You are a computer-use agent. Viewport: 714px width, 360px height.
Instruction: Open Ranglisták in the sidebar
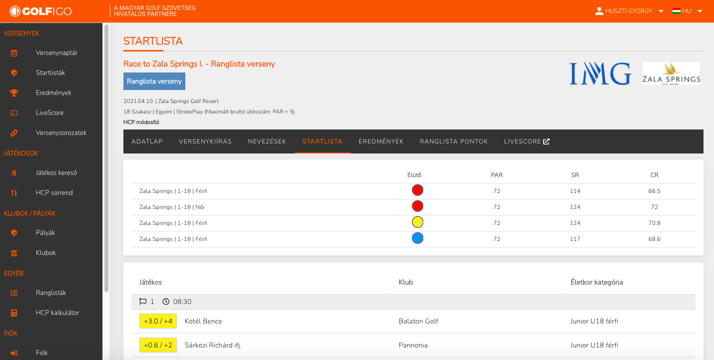point(51,293)
